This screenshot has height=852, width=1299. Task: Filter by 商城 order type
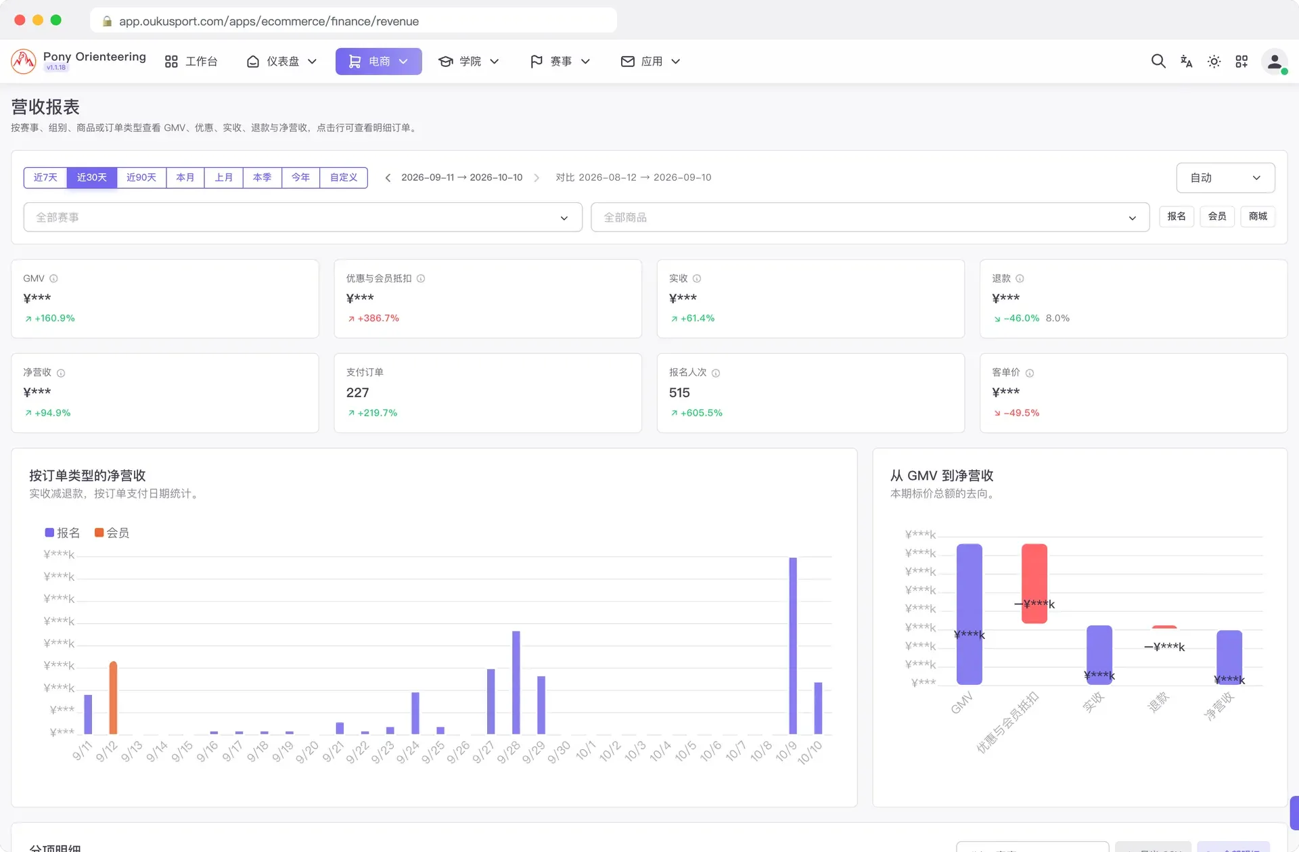pos(1258,217)
